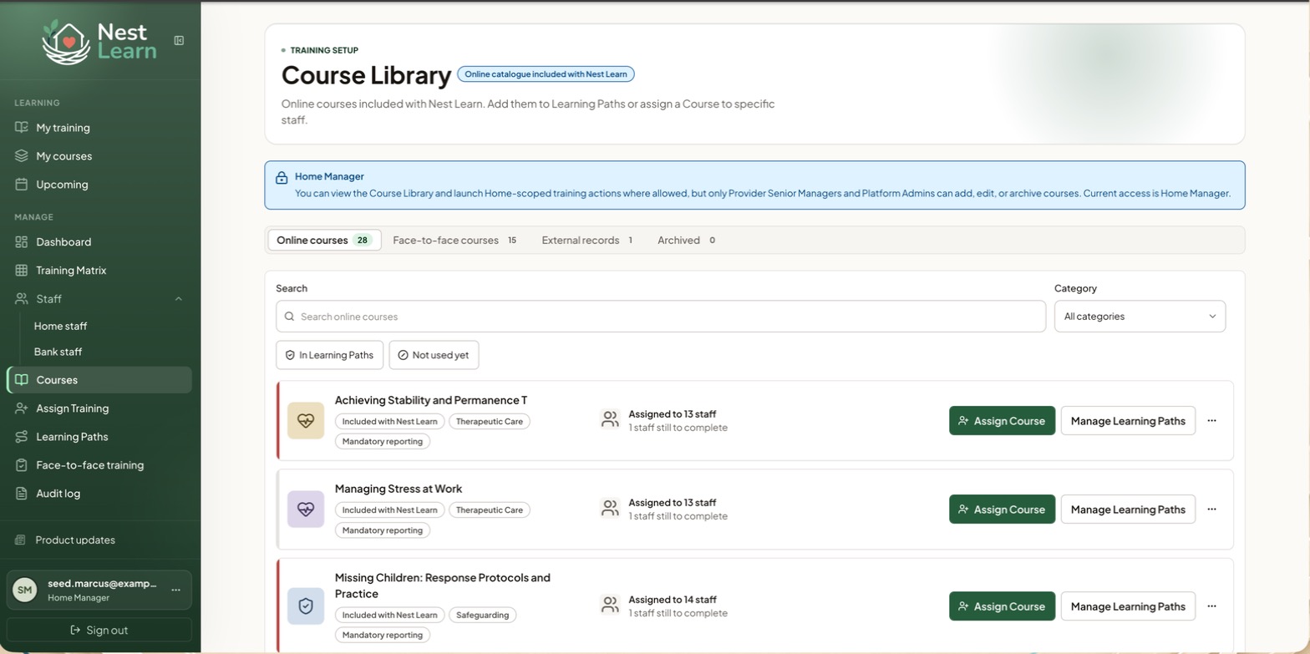Click the Nest Learn logo
The image size is (1310, 654).
(x=99, y=42)
